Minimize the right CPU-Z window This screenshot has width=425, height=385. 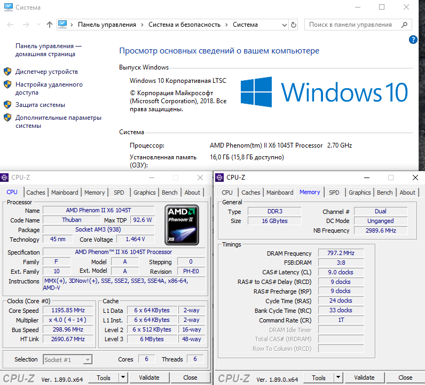[x=367, y=178]
